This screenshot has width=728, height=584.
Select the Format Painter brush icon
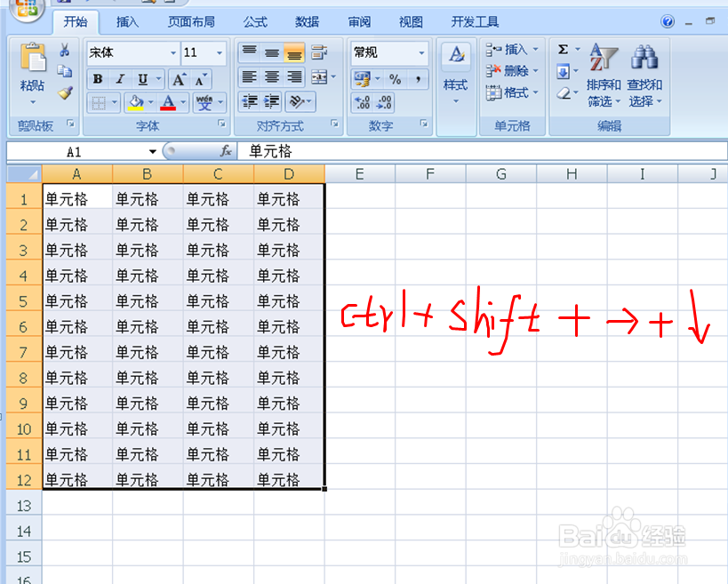click(x=65, y=92)
